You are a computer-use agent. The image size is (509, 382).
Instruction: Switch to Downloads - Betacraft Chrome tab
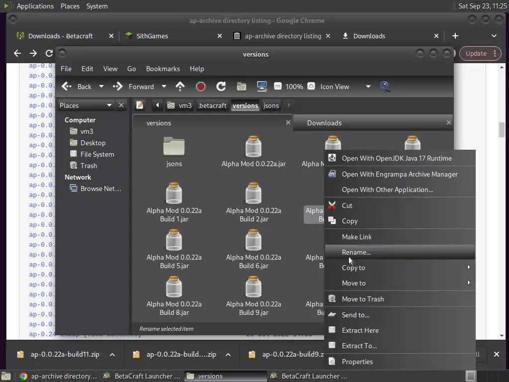[x=60, y=36]
